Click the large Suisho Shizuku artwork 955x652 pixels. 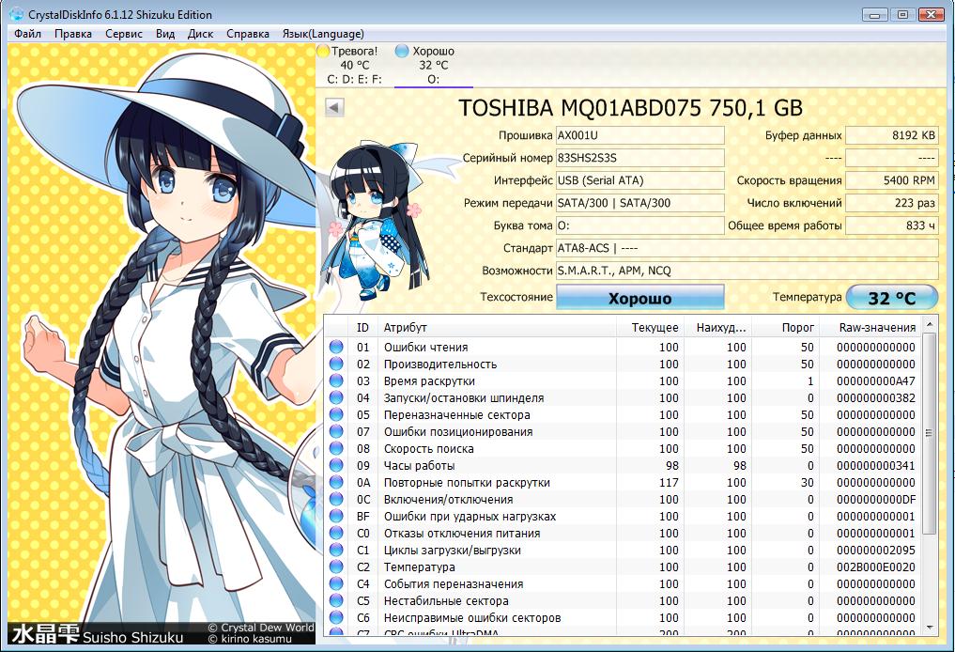click(162, 344)
